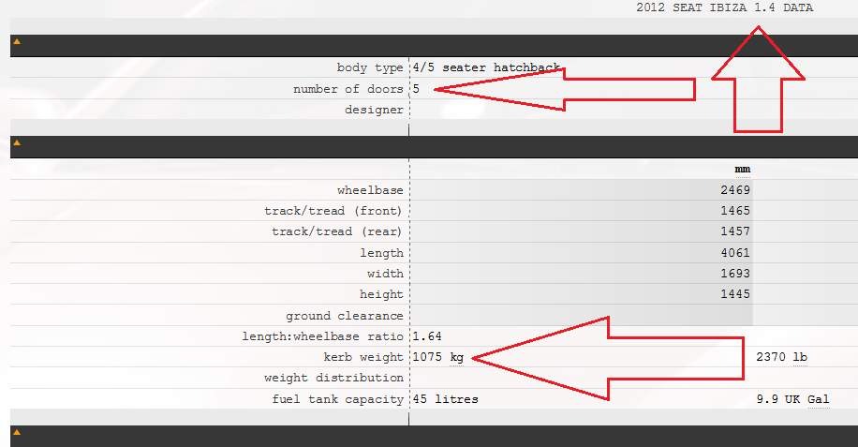Screen dimensions: 858x447
Task: Click the 'ground clearance' label
Action: point(344,316)
